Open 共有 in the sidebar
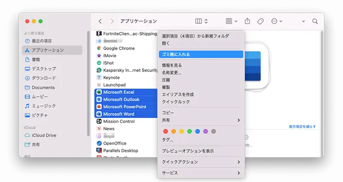The width and height of the screenshot is (343, 182). tap(52, 144)
